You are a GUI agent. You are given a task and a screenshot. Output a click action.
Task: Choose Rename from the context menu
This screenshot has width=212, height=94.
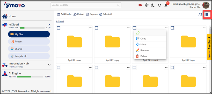[x=150, y=50]
